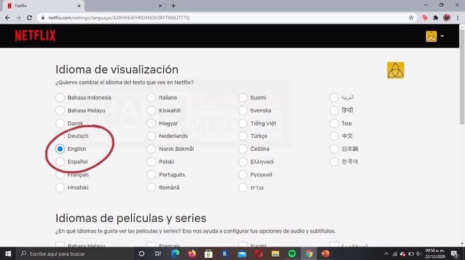Open the red Tp browser extension

(425, 18)
